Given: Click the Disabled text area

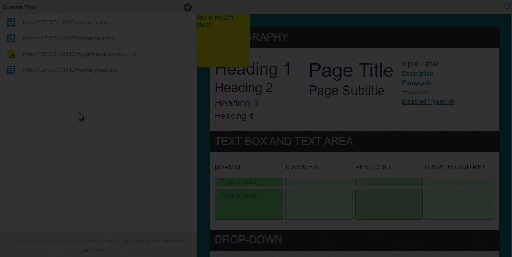Looking at the screenshot, I should pos(319,204).
